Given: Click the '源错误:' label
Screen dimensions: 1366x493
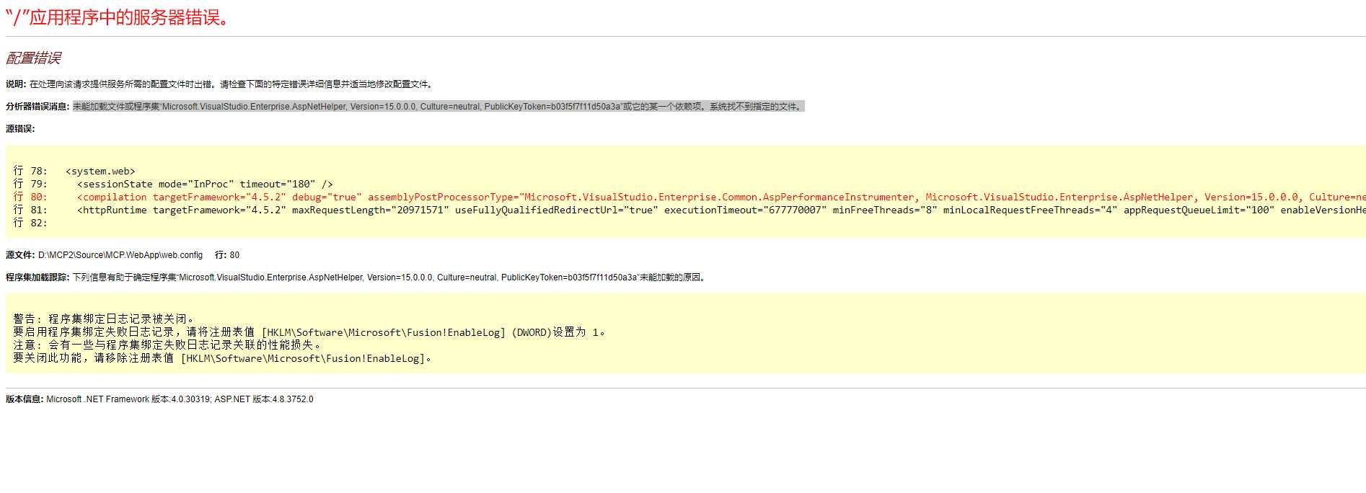Looking at the screenshot, I should coord(20,129).
